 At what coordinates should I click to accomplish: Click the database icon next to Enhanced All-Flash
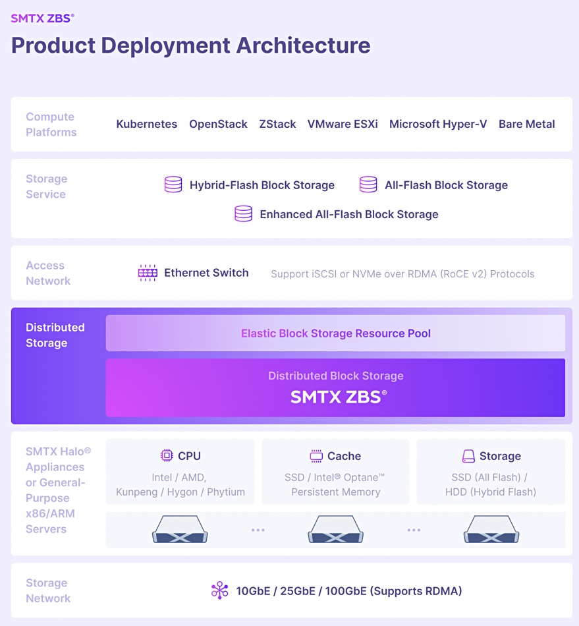243,213
